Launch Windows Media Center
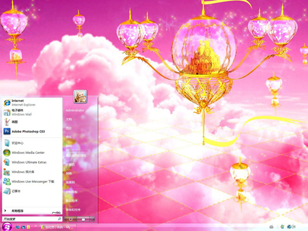The width and height of the screenshot is (308, 231). (32, 153)
